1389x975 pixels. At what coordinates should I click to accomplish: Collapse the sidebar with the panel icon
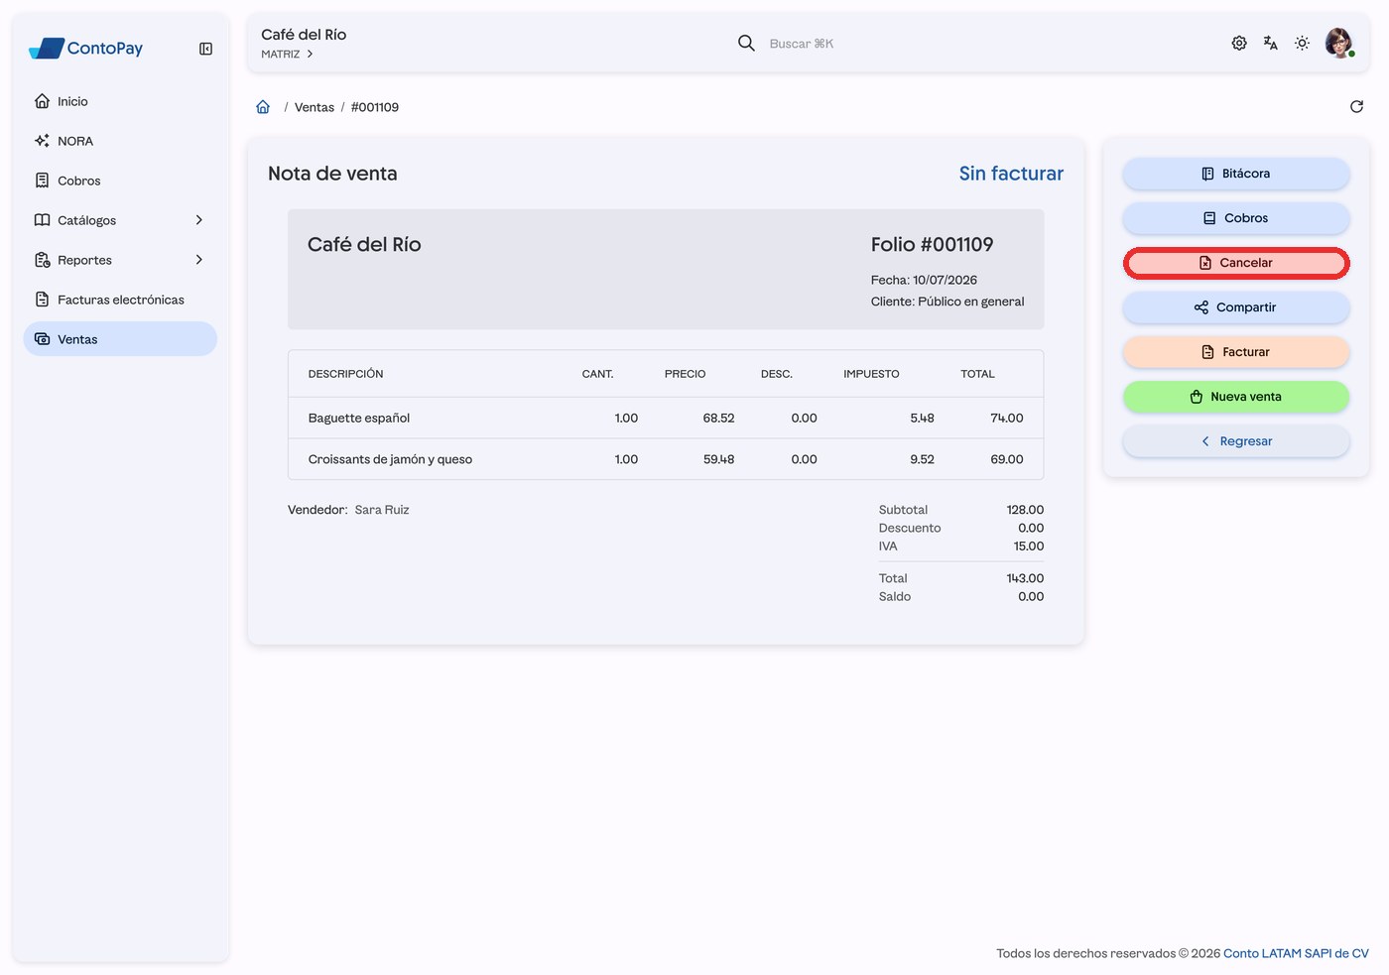pos(205,49)
